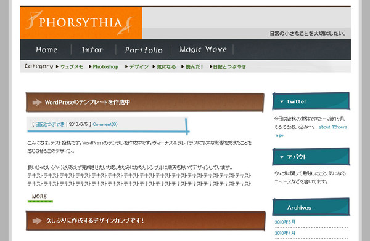Open the Infor navigation item
370x241 pixels.
coord(92,50)
